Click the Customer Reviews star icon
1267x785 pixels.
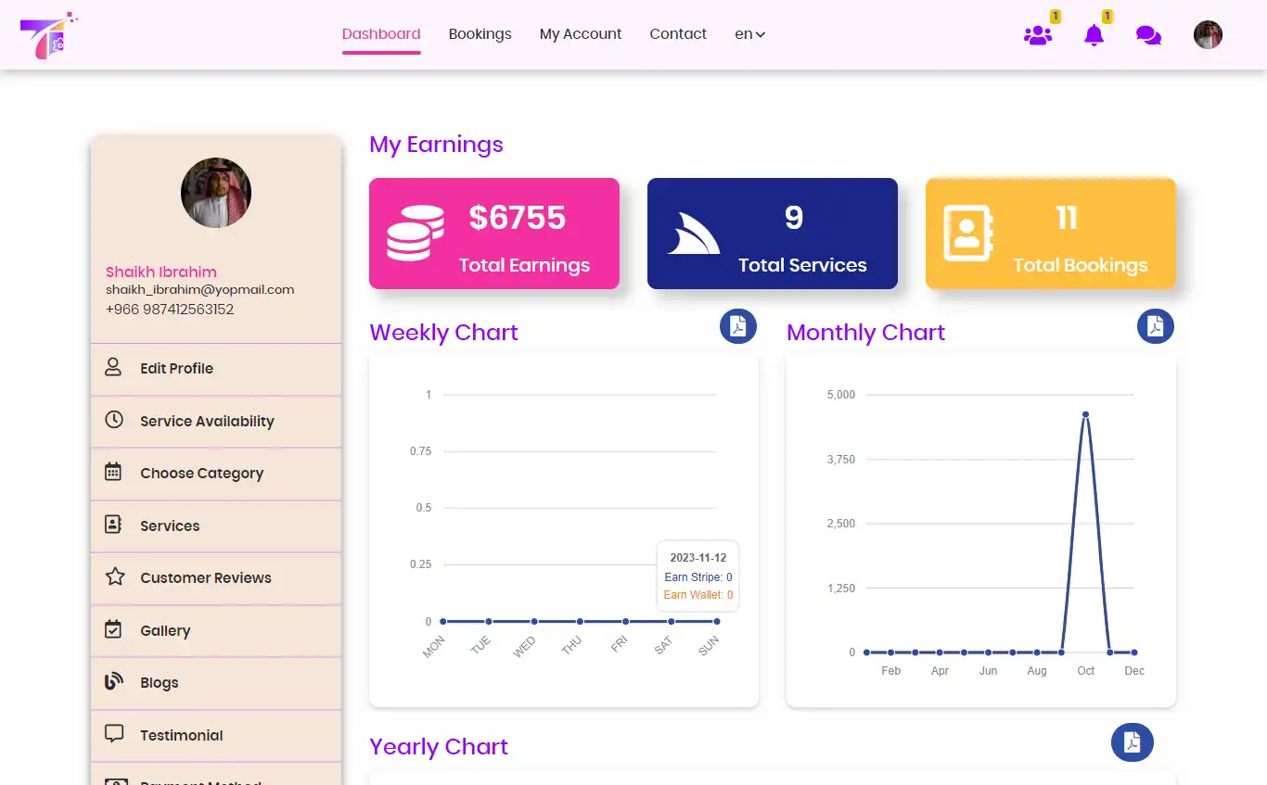(x=113, y=577)
